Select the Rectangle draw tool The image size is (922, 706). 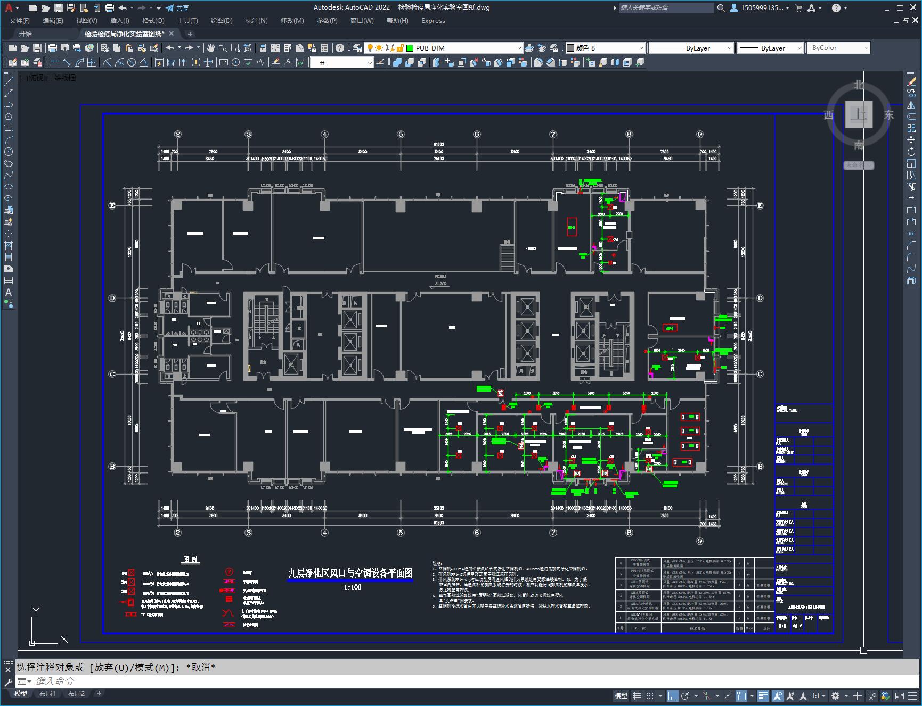coord(9,129)
